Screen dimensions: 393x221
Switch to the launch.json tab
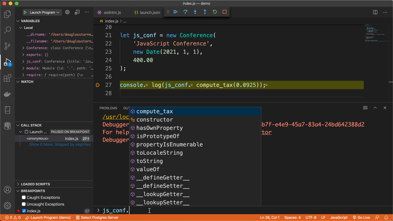click(147, 13)
